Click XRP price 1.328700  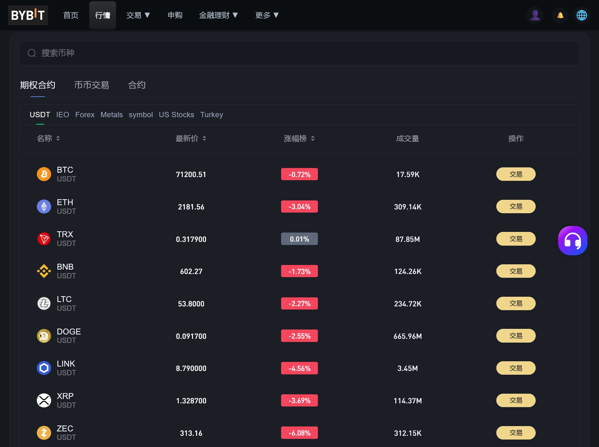191,401
